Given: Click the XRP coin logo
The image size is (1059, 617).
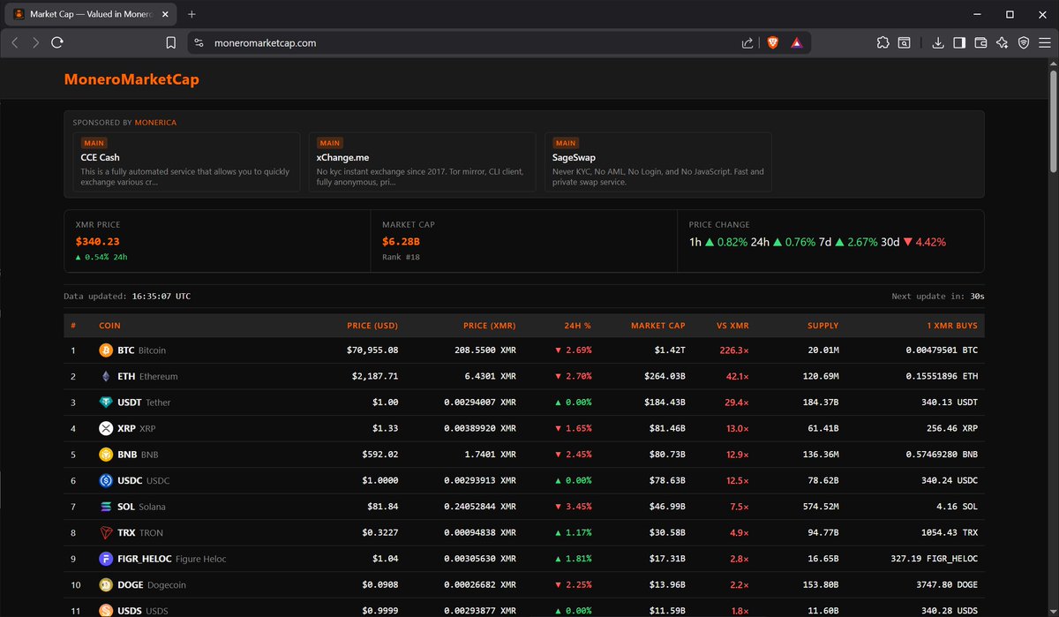Looking at the screenshot, I should coord(106,428).
